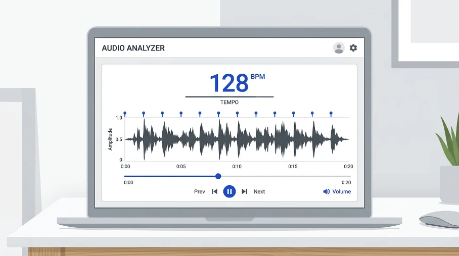Click the 0:20 end time below the slider
The width and height of the screenshot is (459, 256).
click(x=346, y=183)
